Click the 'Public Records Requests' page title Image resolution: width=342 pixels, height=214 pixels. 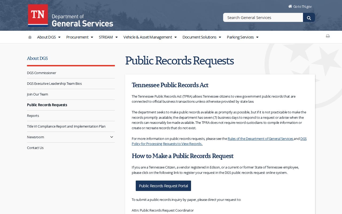click(x=180, y=61)
